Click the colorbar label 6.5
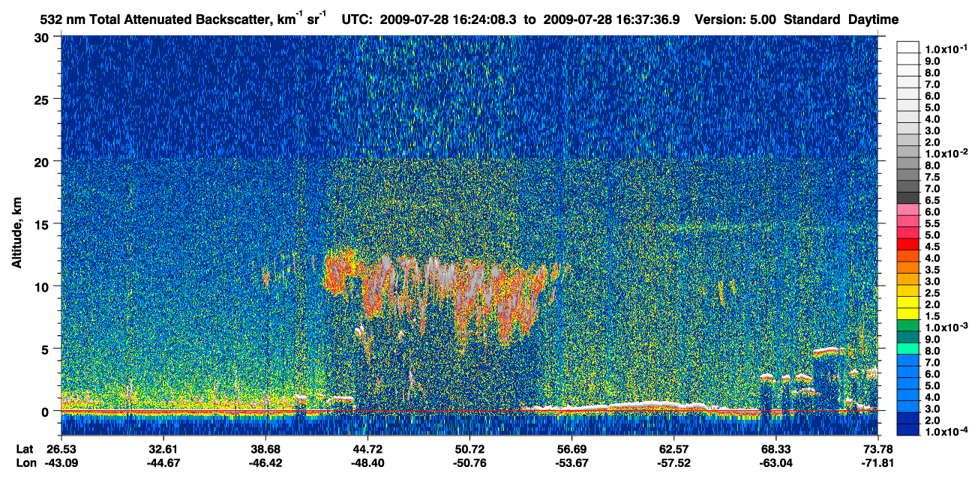Image resolution: width=975 pixels, height=500 pixels. tap(931, 200)
